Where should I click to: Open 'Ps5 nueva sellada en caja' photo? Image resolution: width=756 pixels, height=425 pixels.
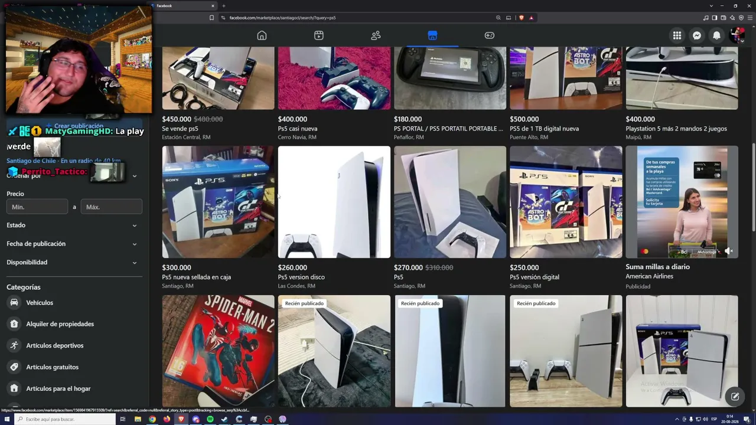point(218,202)
